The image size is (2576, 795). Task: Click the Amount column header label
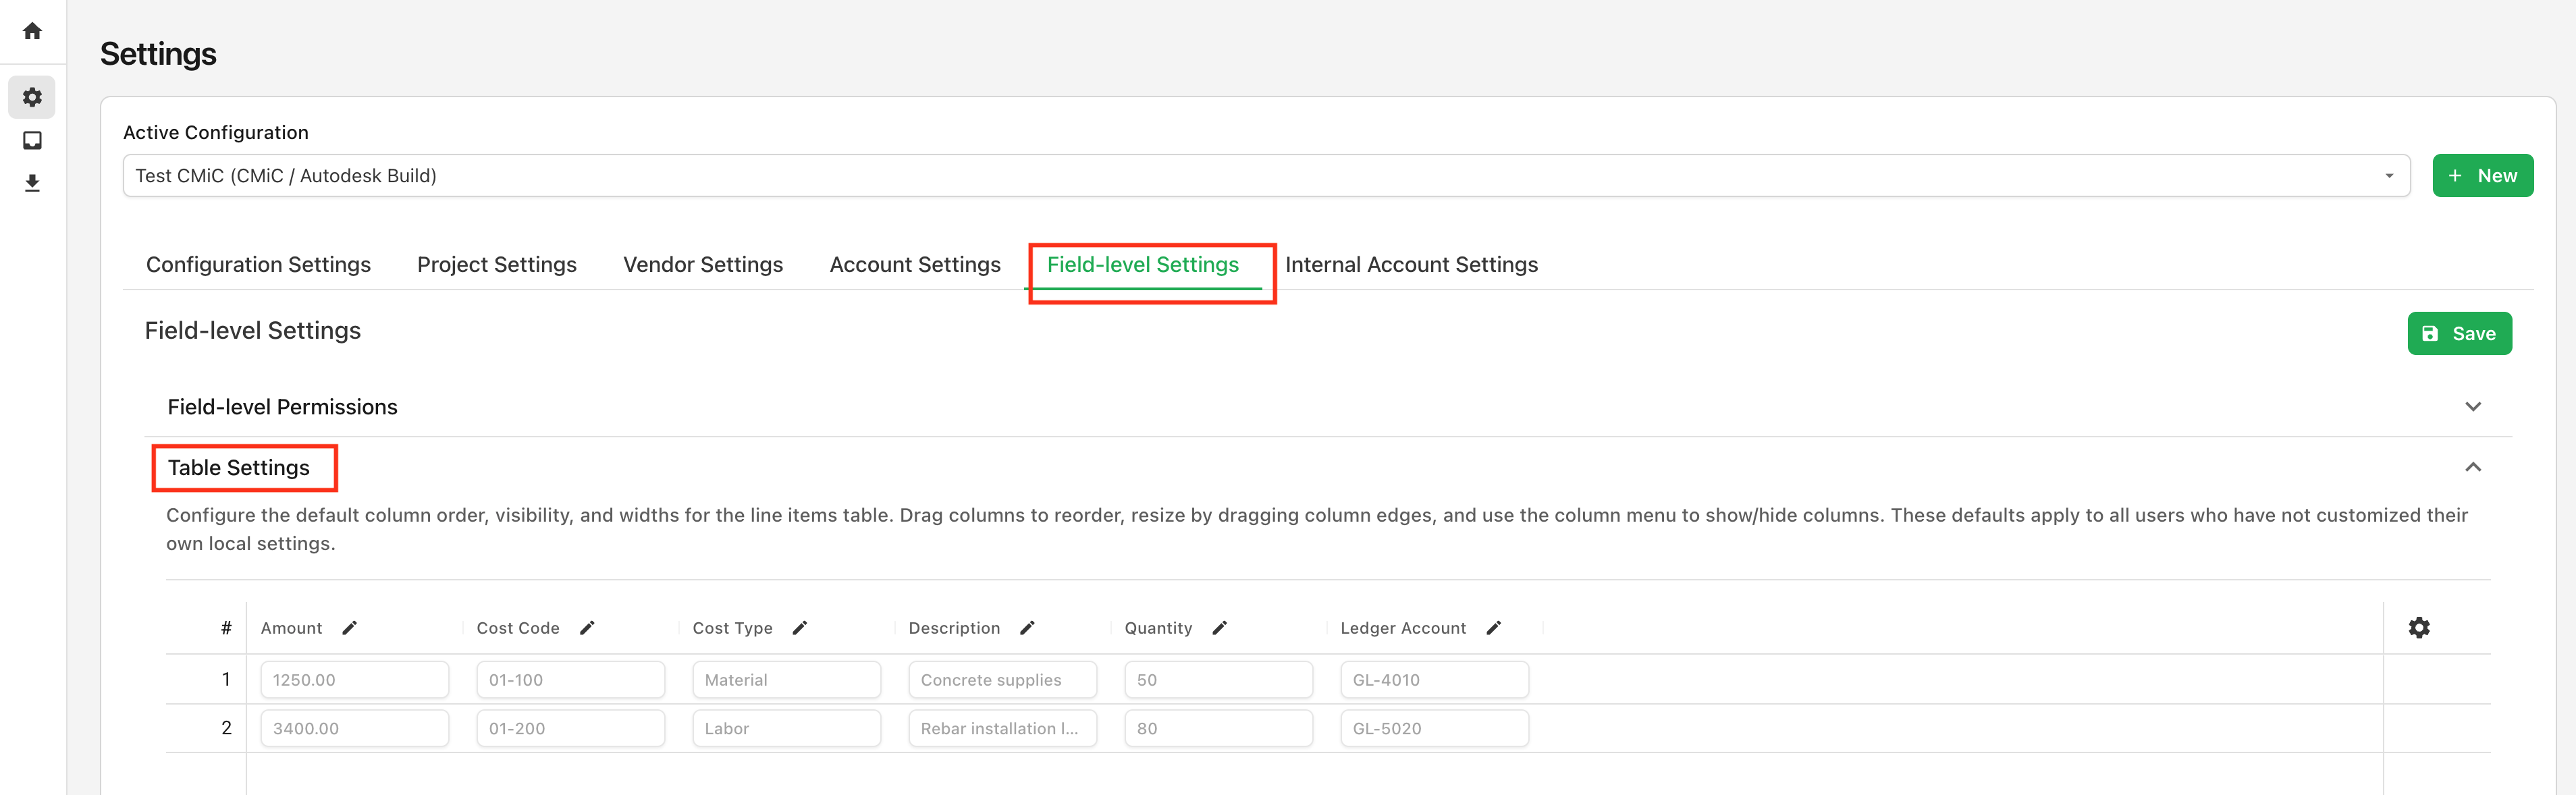click(x=291, y=628)
